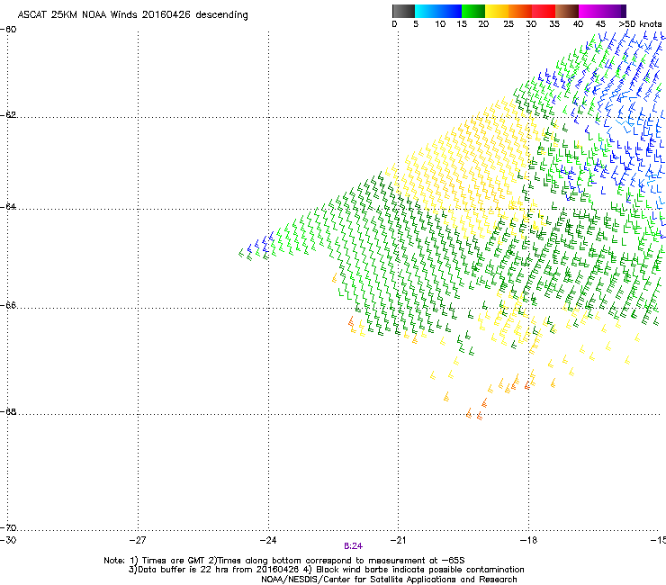Viewport: 666px width, 585px height.
Task: Click the legend label 40
Action: 578,24
